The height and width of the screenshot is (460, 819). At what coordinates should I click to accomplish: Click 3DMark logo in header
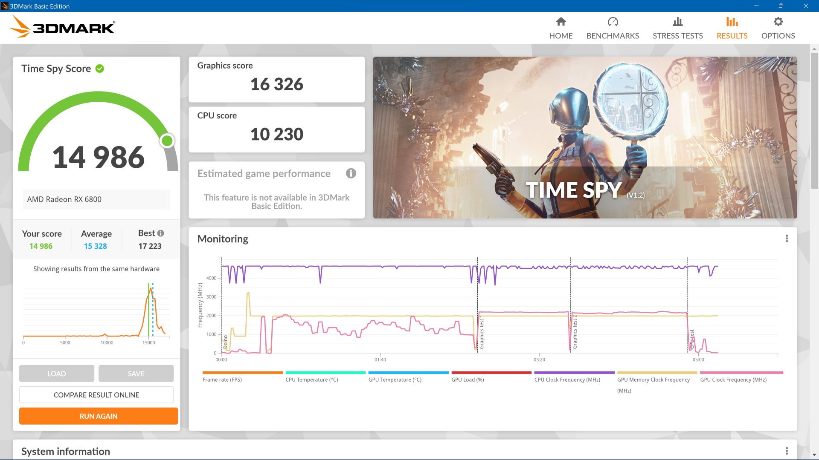62,27
